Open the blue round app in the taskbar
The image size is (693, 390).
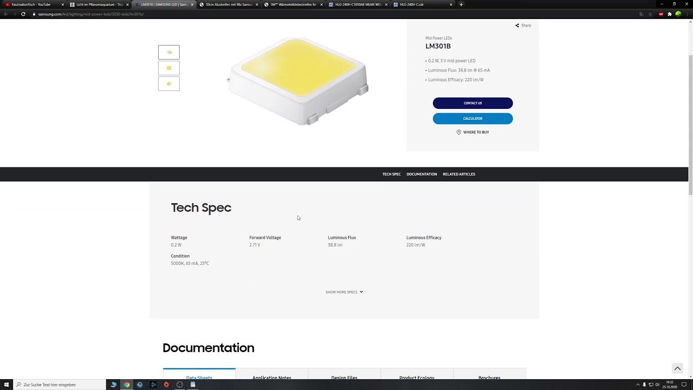[140, 385]
